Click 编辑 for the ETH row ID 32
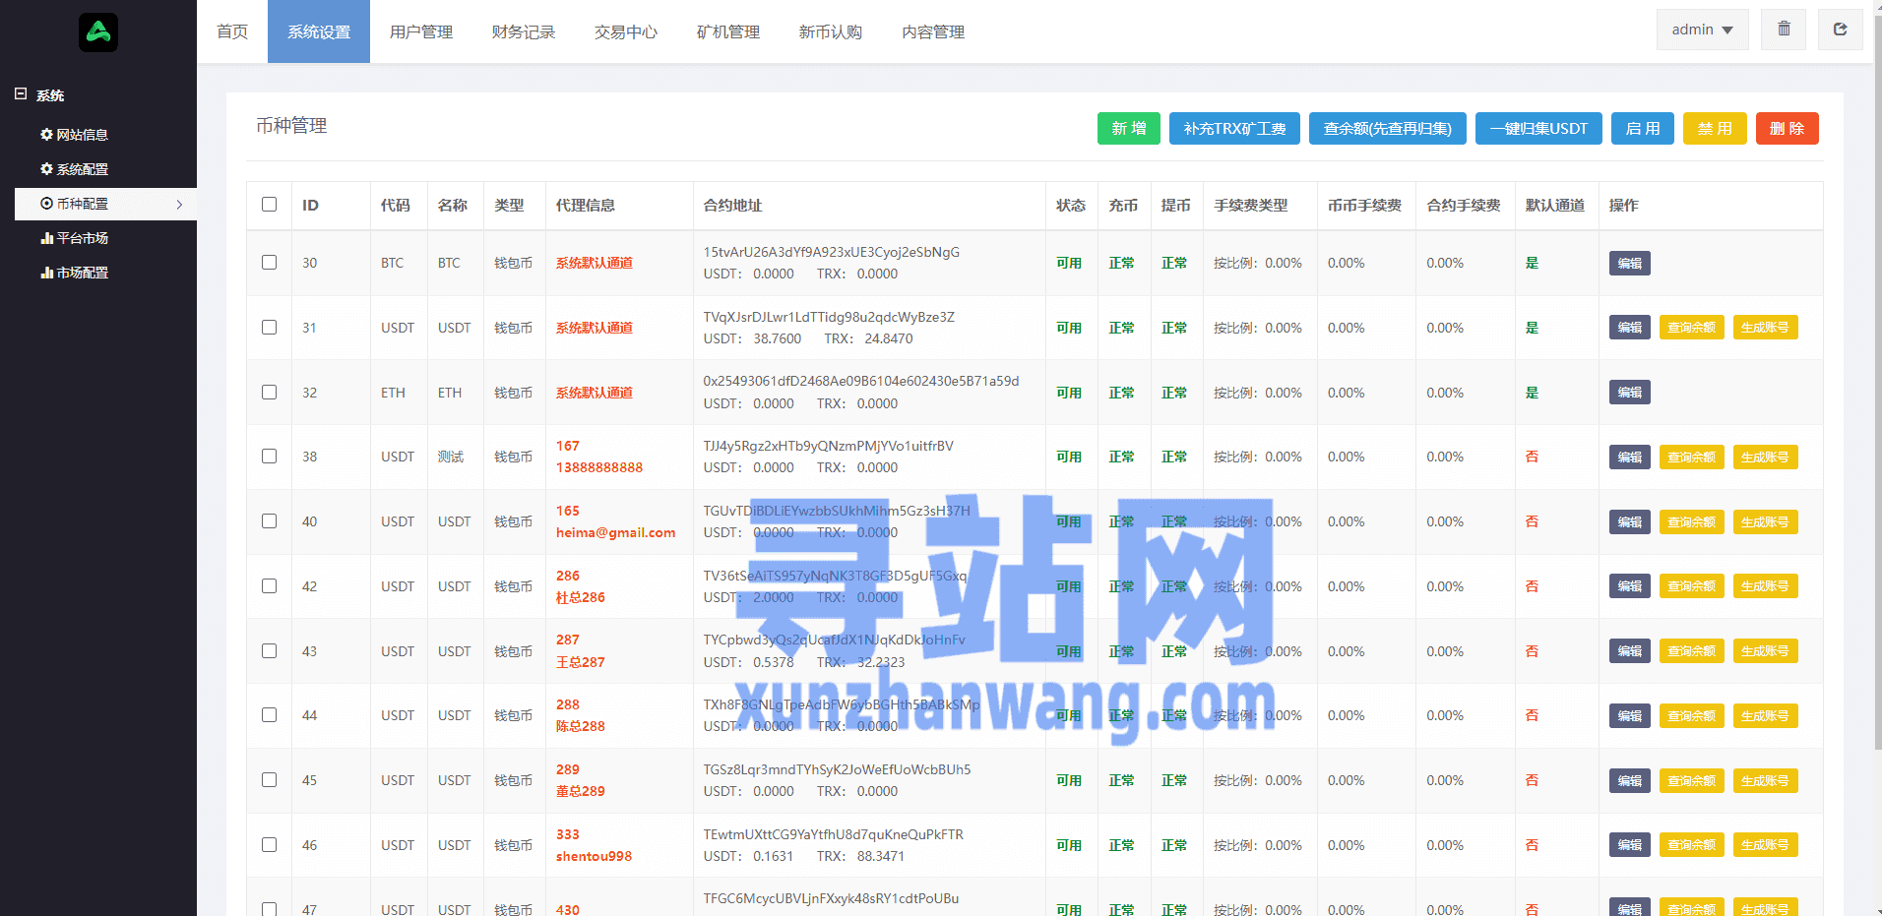1882x916 pixels. click(x=1630, y=392)
